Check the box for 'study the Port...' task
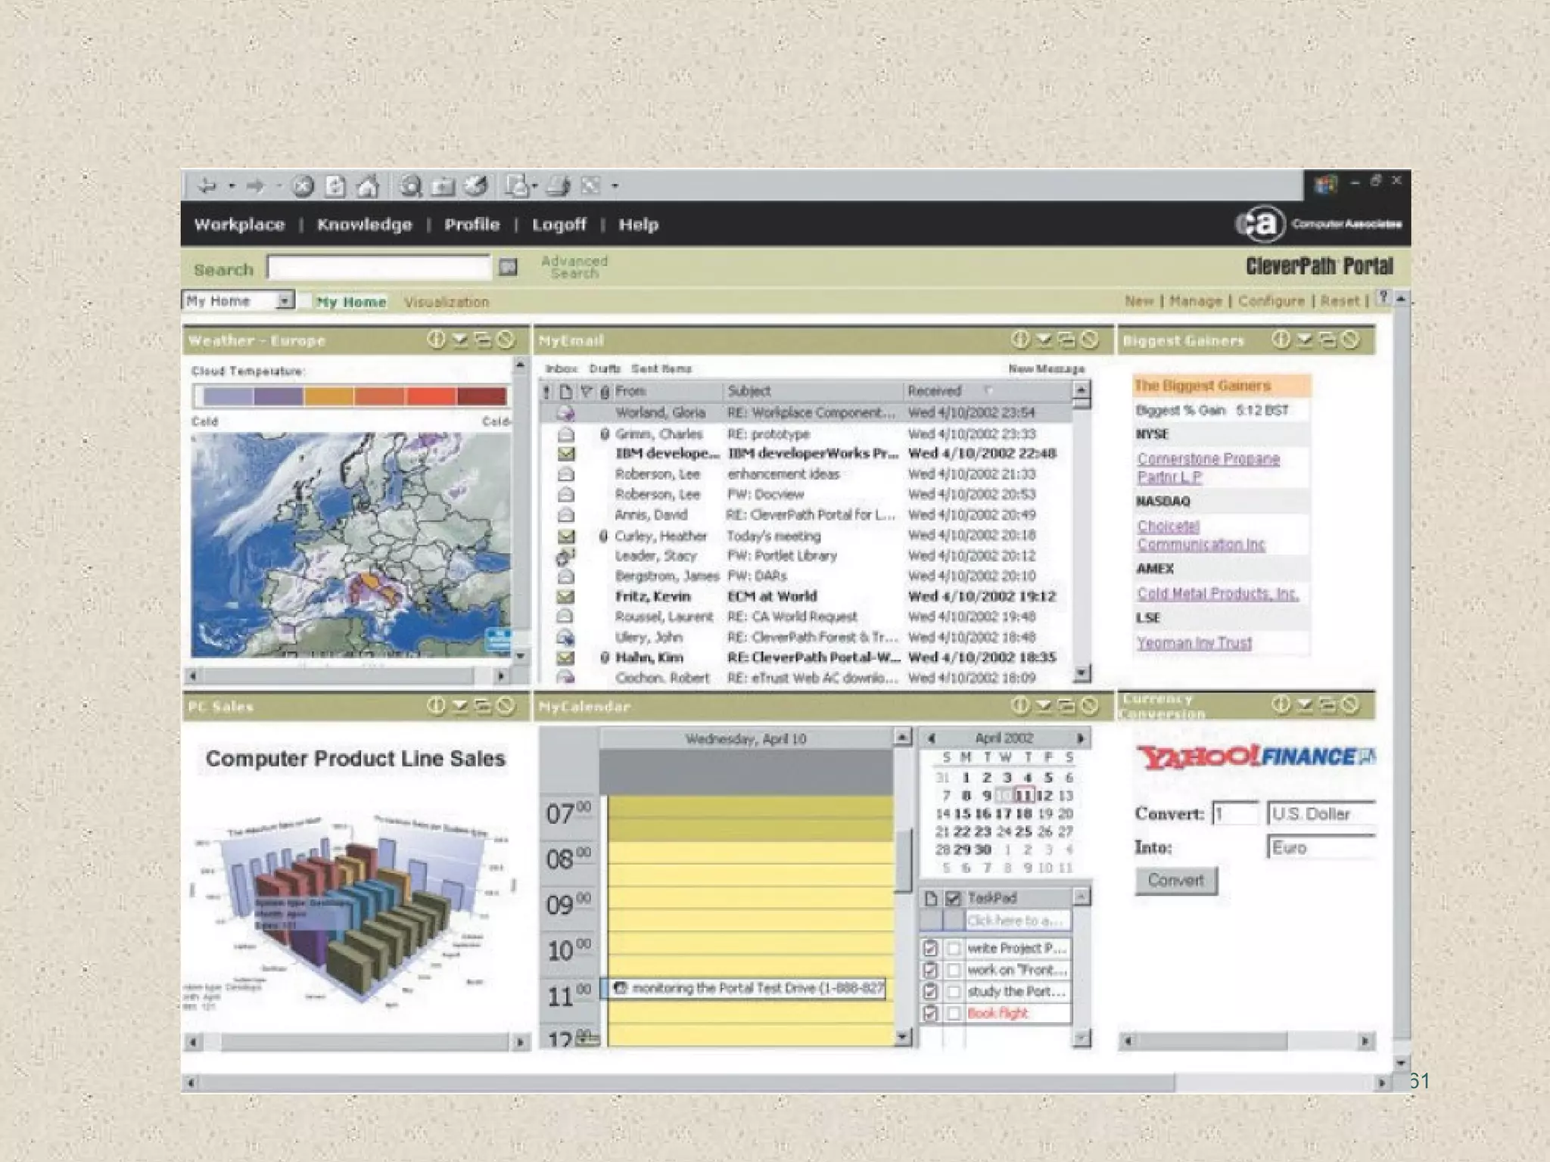 pos(954,991)
